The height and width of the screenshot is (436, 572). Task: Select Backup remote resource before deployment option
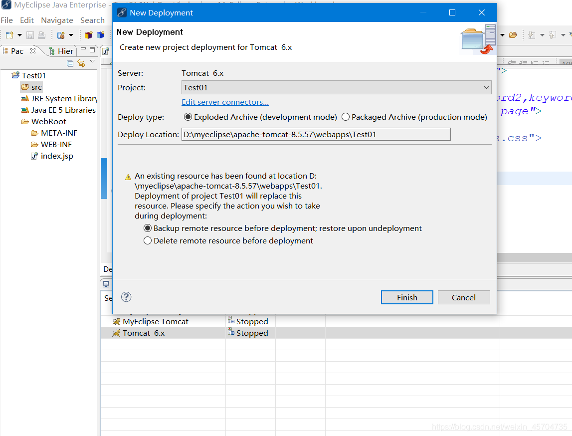(283, 228)
